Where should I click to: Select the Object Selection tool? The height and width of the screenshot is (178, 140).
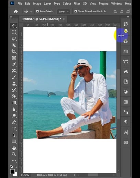14,45
